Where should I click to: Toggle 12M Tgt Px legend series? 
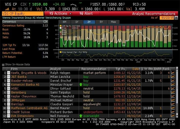pyautogui.click(x=60, y=26)
